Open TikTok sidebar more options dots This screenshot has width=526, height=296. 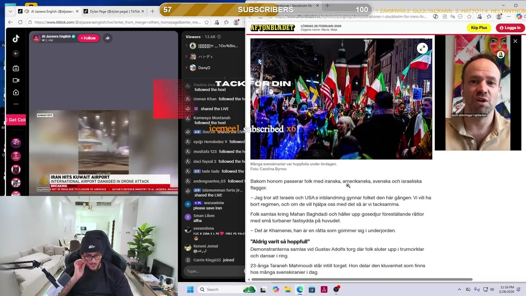point(16,104)
